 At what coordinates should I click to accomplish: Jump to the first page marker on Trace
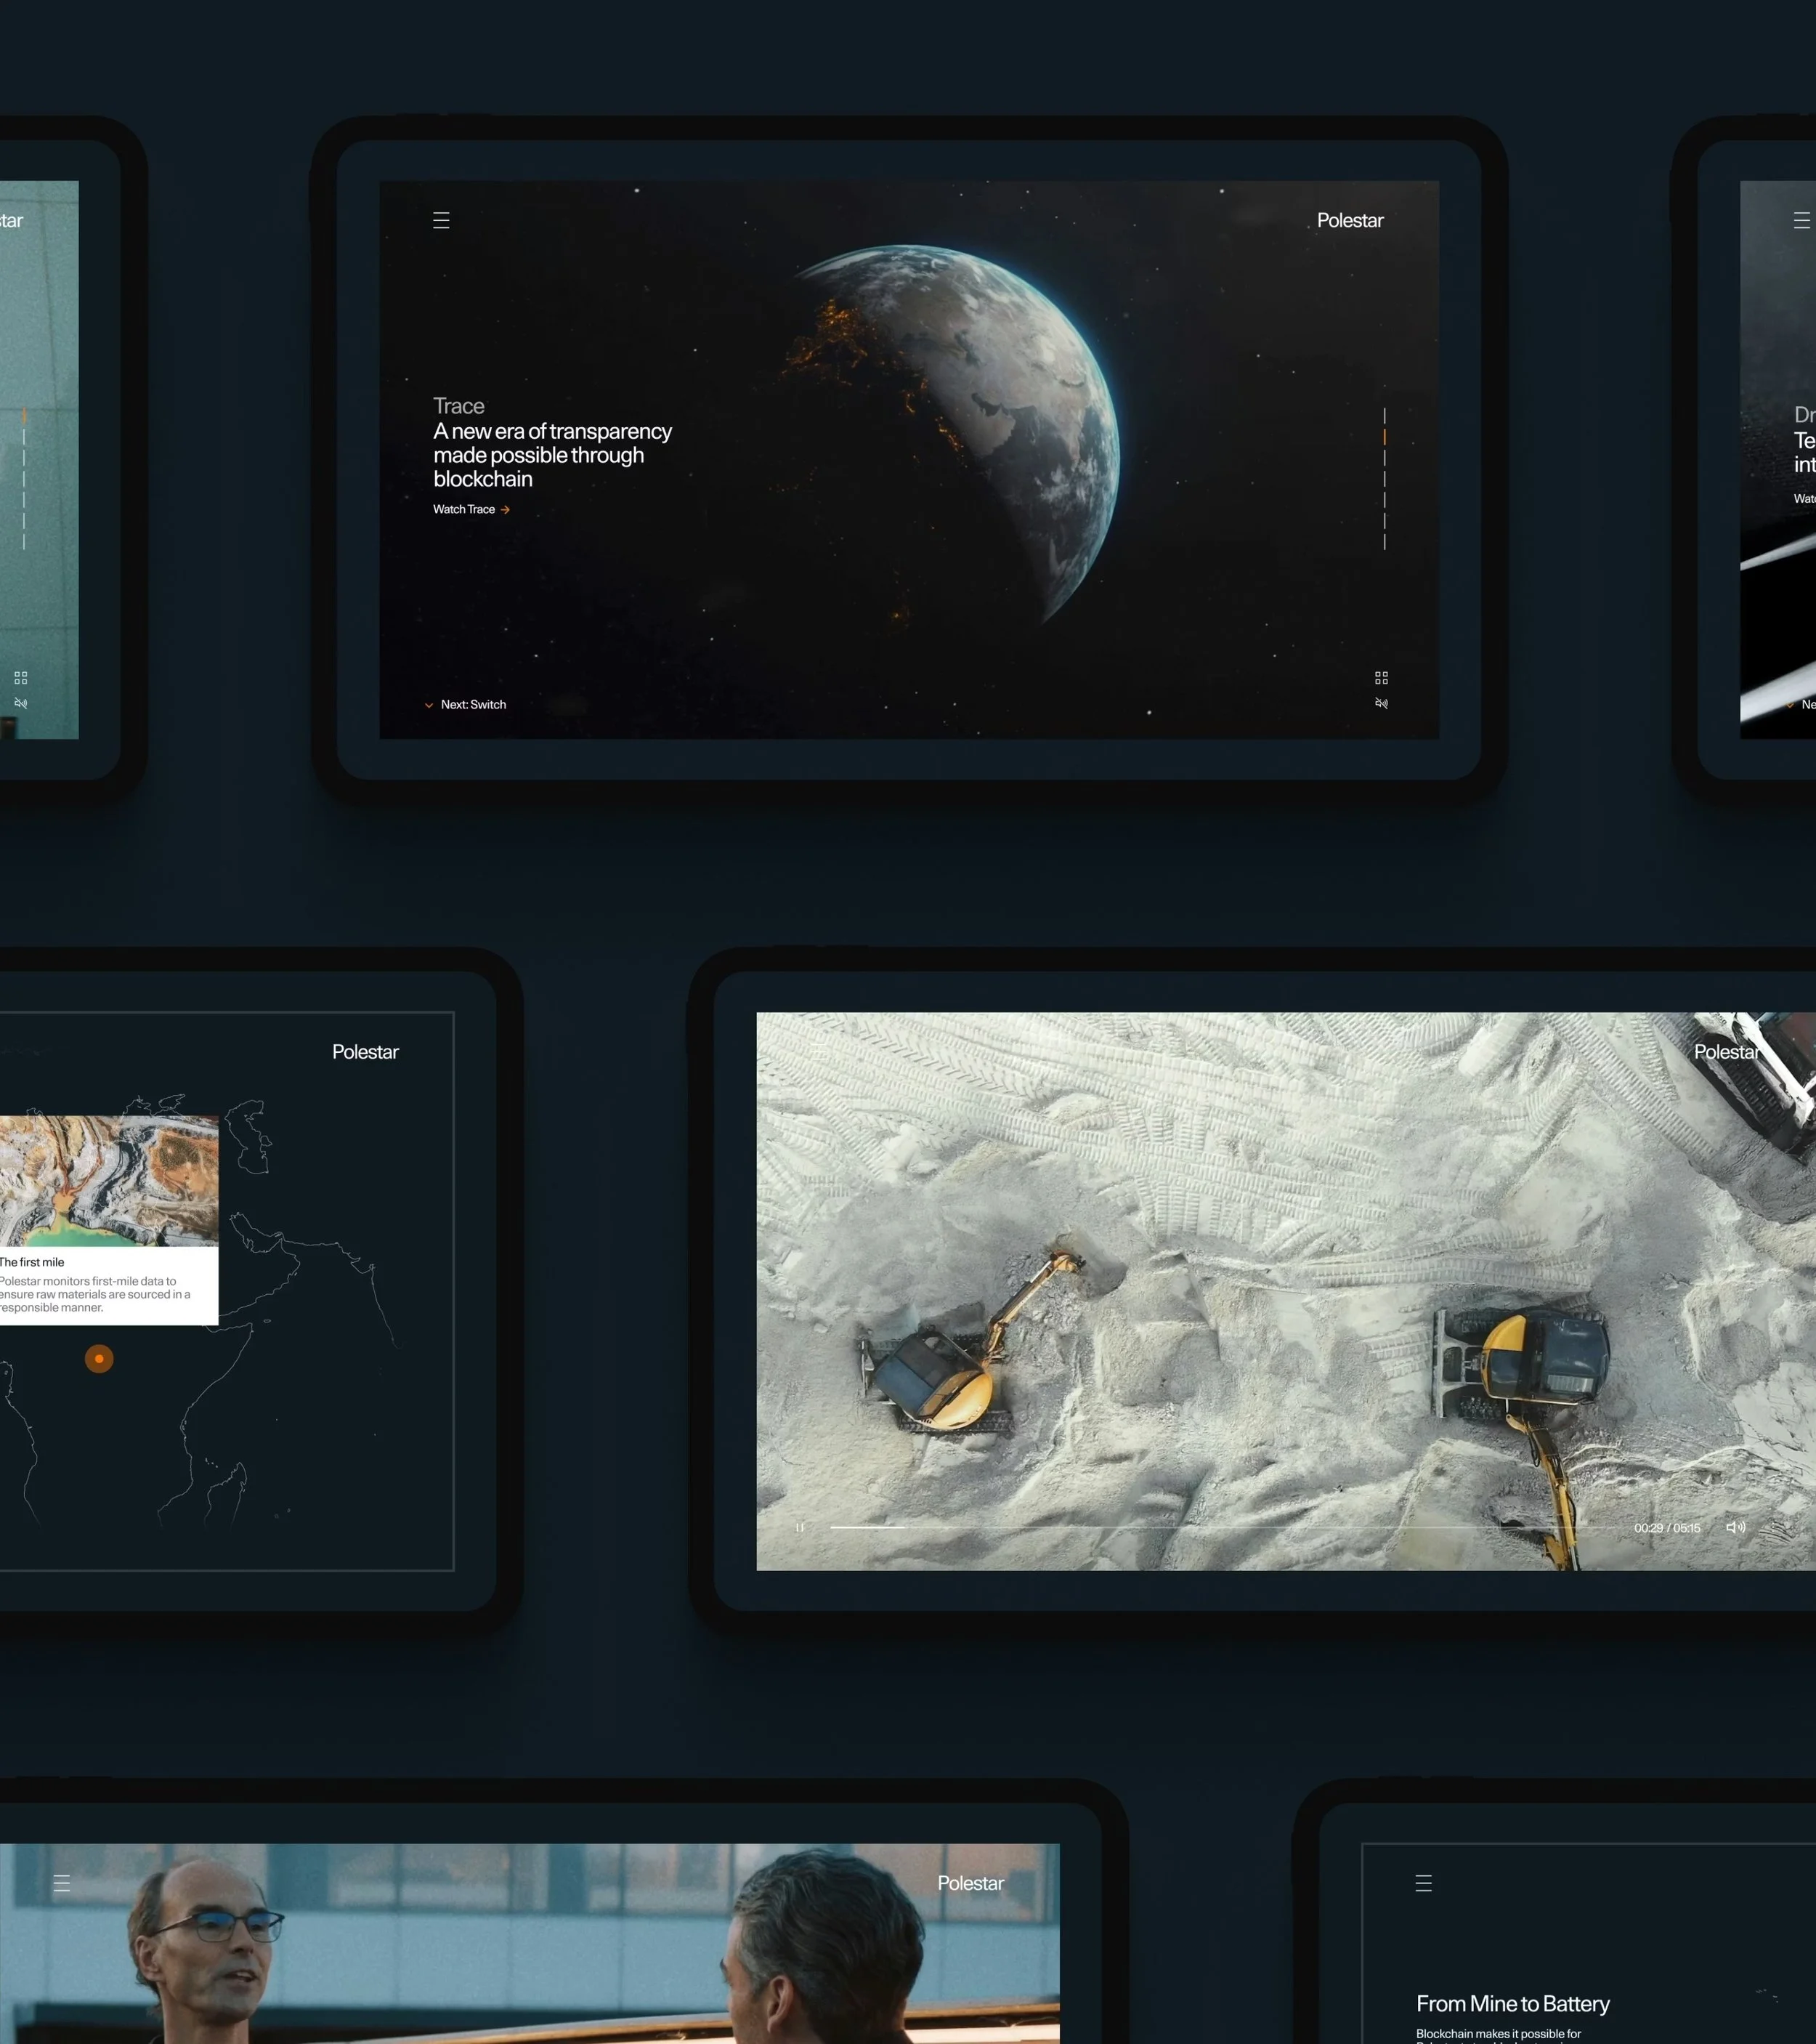1385,415
